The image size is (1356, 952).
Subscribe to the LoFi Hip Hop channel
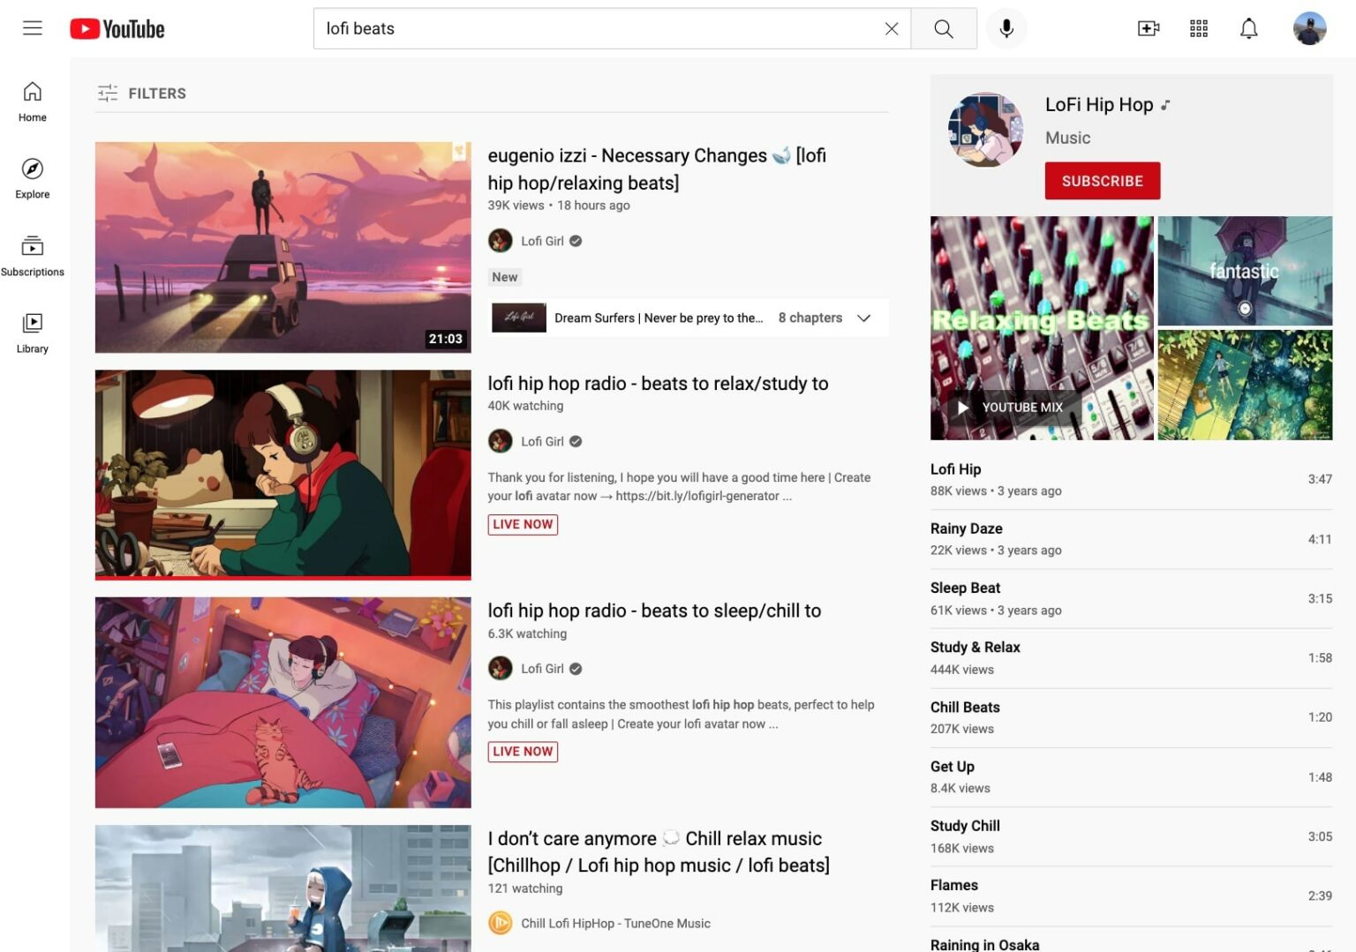click(x=1102, y=180)
